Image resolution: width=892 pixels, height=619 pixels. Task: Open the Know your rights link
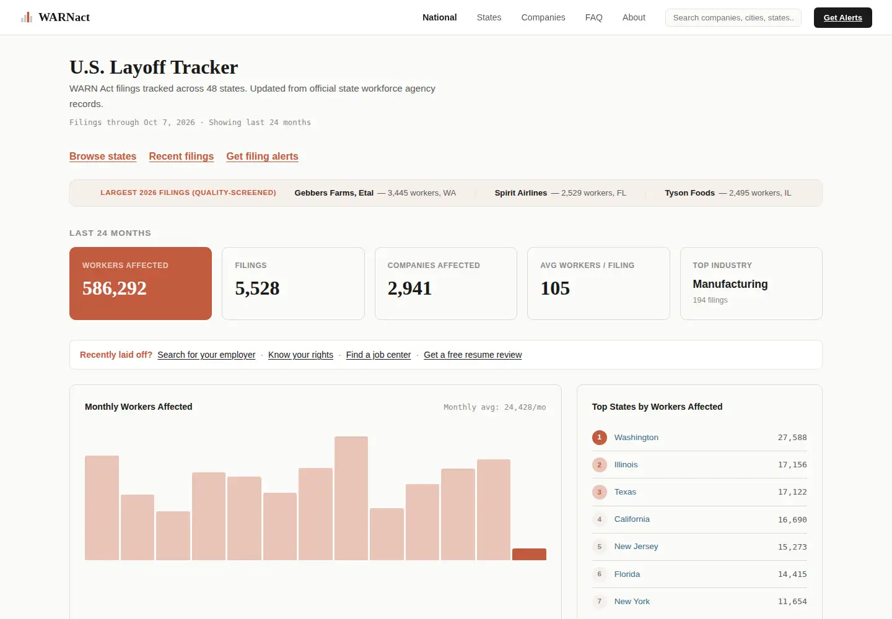pyautogui.click(x=300, y=355)
